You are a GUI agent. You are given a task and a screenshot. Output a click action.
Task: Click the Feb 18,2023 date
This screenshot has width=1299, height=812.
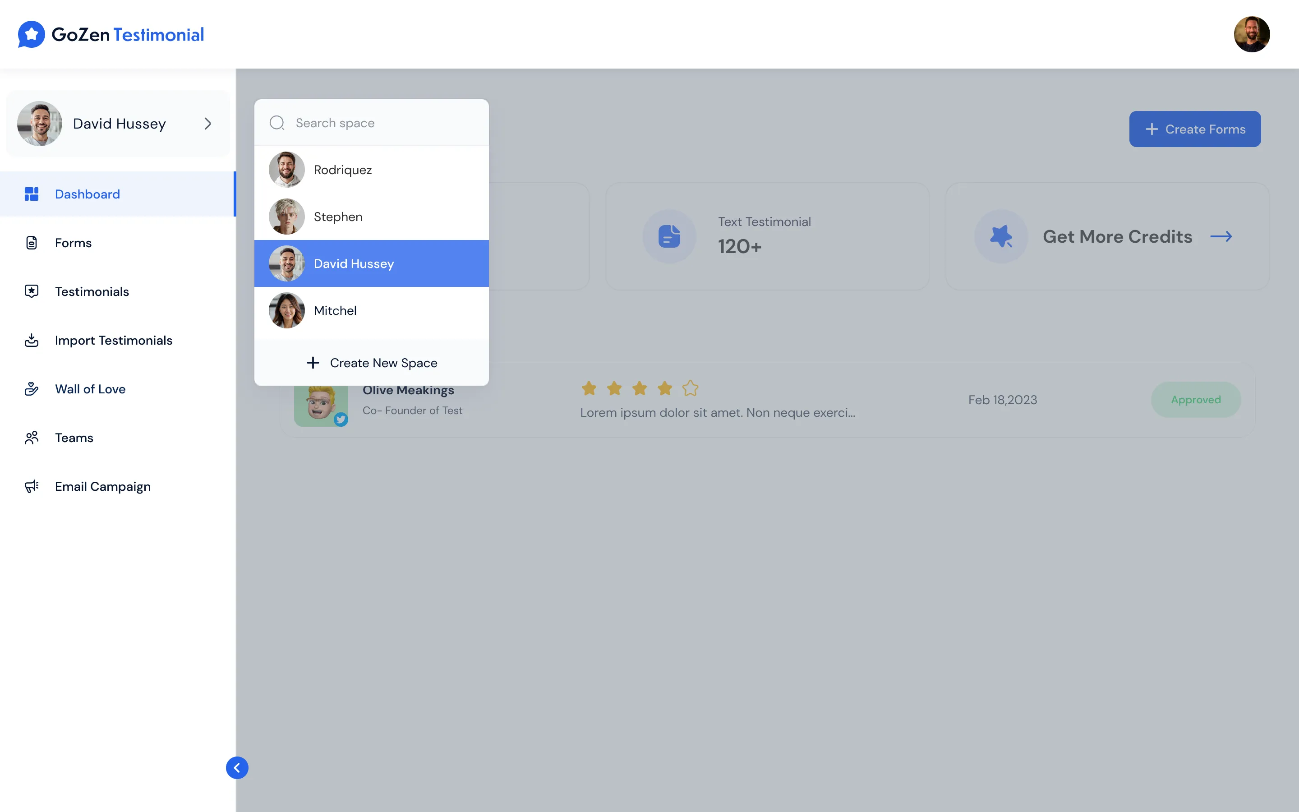[1003, 400]
